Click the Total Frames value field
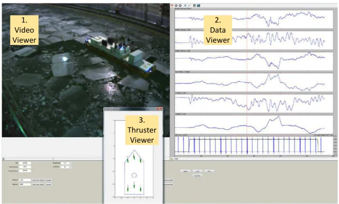The height and width of the screenshot is (204, 339). coord(25,167)
